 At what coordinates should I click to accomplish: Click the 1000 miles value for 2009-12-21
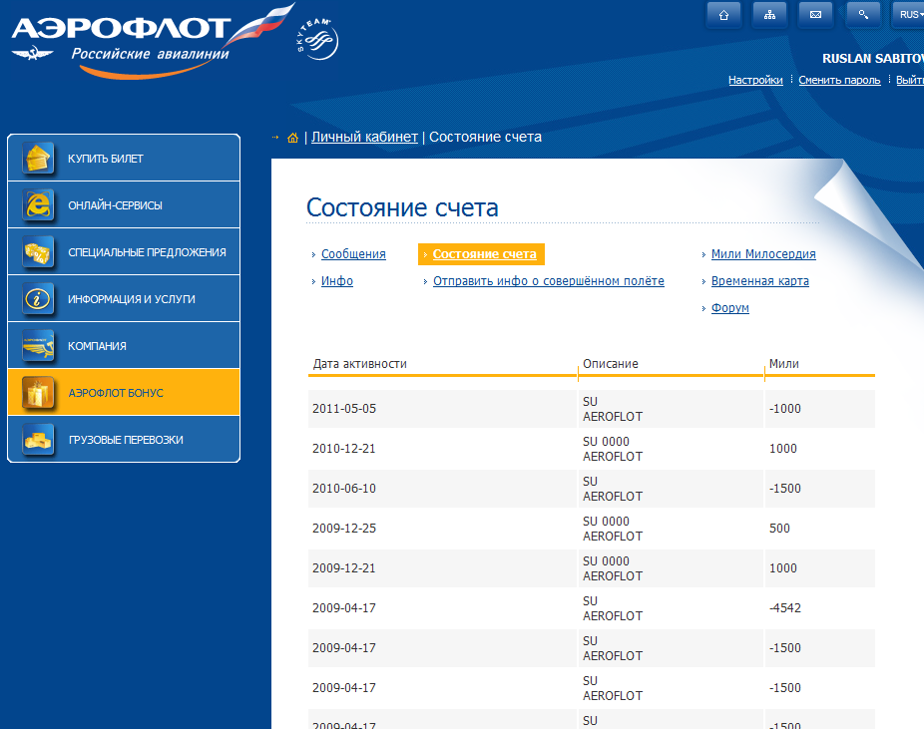point(783,568)
